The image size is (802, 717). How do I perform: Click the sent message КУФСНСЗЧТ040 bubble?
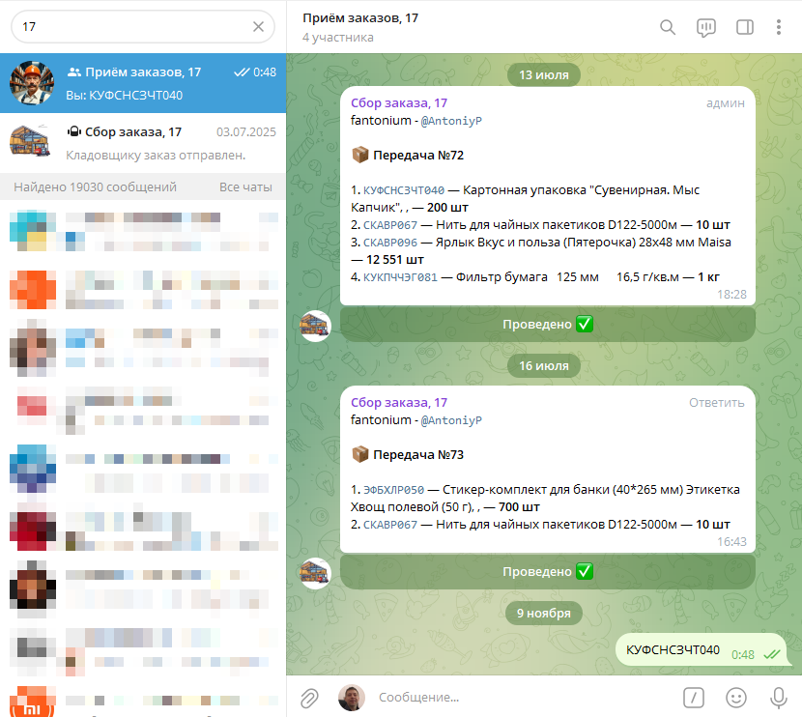coord(702,650)
